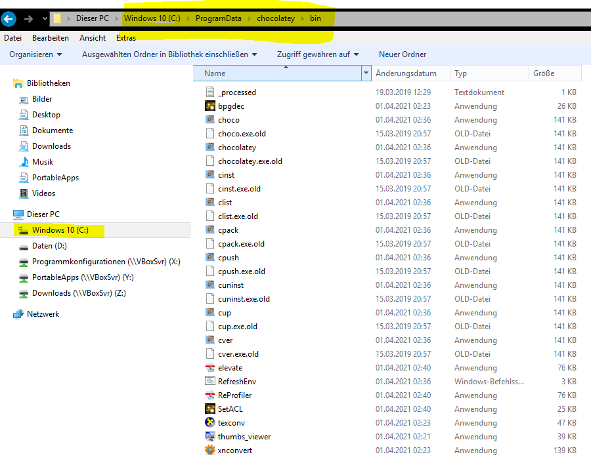Go to ProgramData breadcrumb
Viewport: 591px width, 461px height.
click(218, 18)
